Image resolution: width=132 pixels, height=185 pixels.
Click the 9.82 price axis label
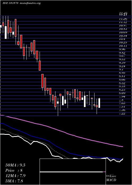122,53
